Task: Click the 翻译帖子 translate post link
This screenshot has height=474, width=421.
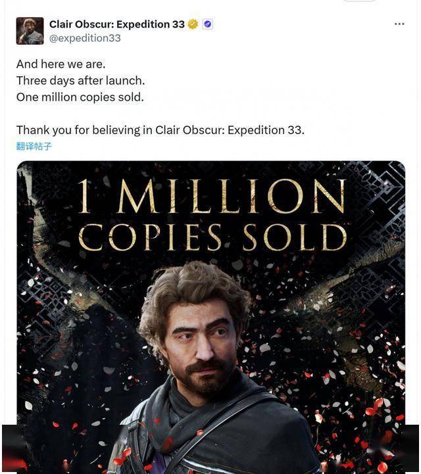Action: (34, 147)
